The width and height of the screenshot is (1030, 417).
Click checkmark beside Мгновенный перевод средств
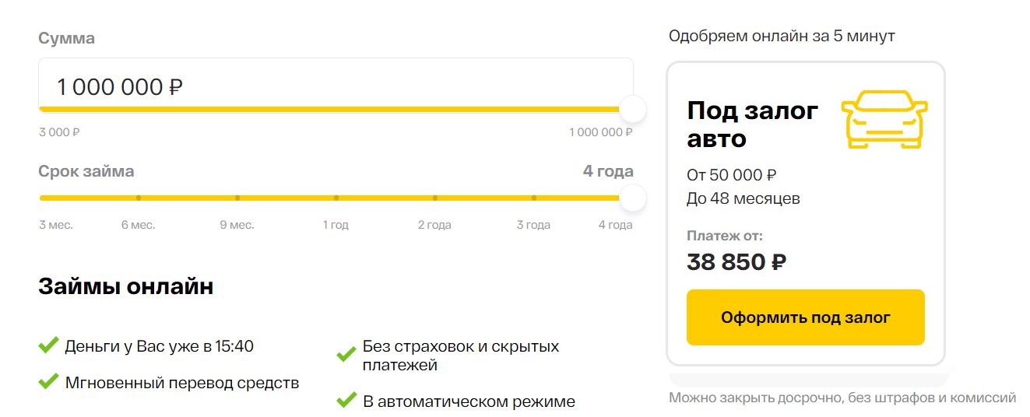point(48,381)
